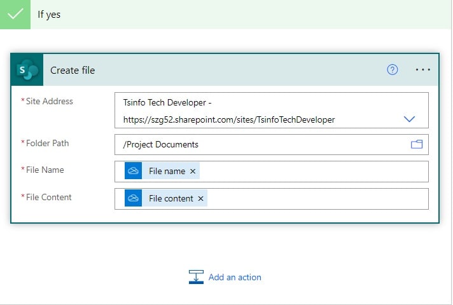Click the OneDrive icon on File content token
Screen dimensions: 453x305
[133, 198]
